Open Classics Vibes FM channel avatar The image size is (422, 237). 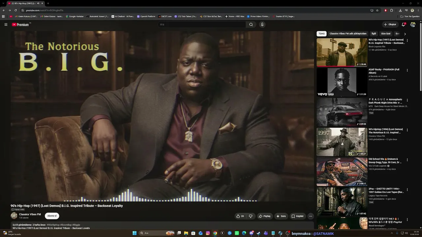(14, 216)
